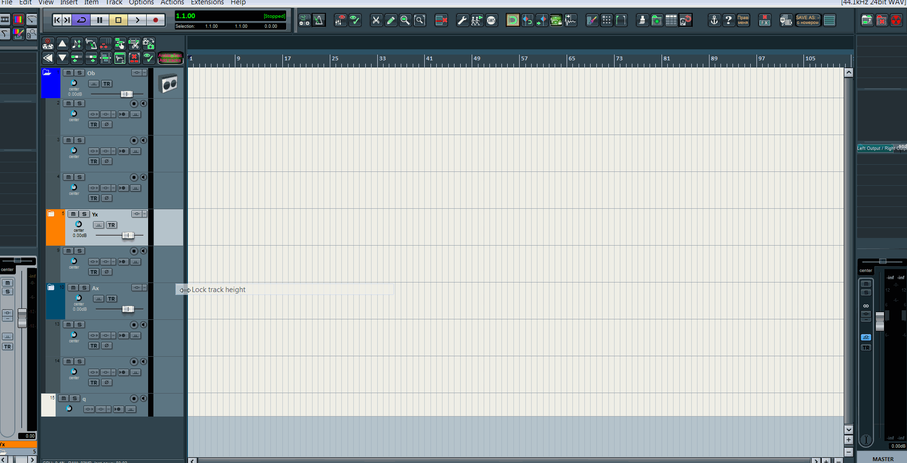
Task: Open the File menu
Action: (x=7, y=2)
